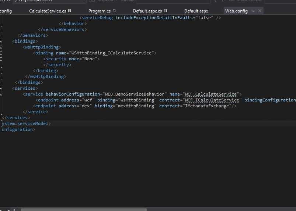Collapse the bindings element
This screenshot has height=211, width=296.
[1, 41]
